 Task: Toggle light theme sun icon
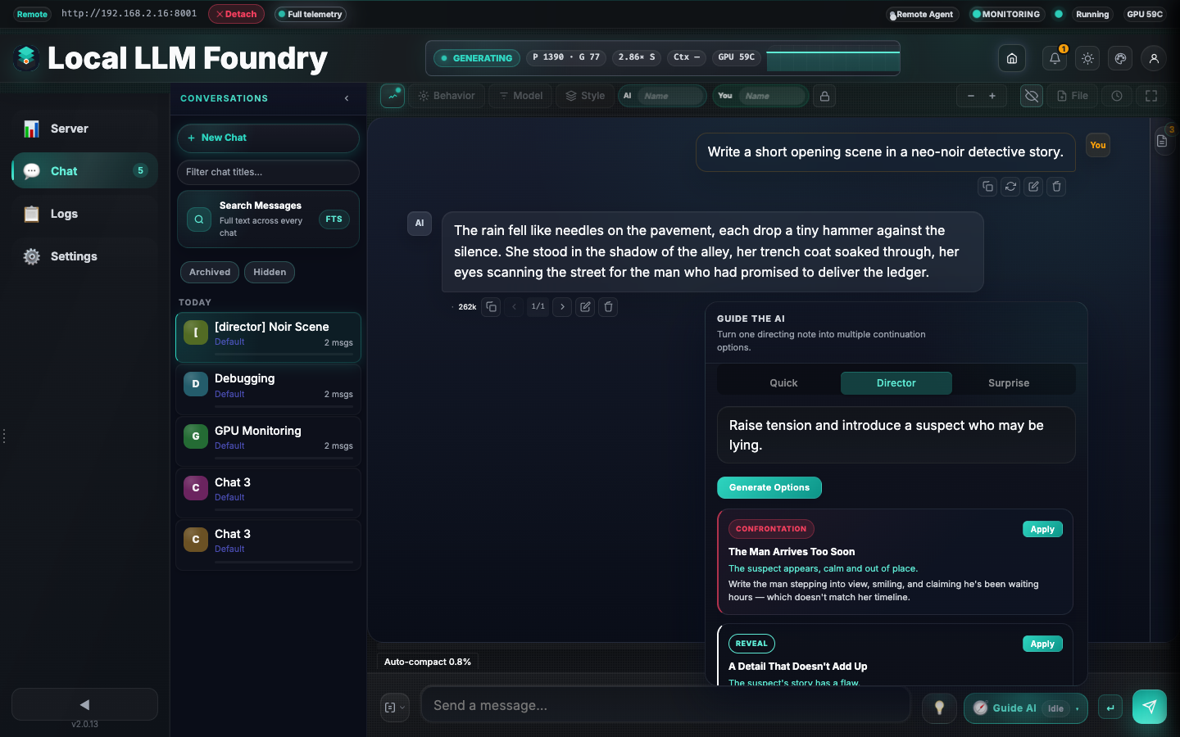[x=1087, y=58]
